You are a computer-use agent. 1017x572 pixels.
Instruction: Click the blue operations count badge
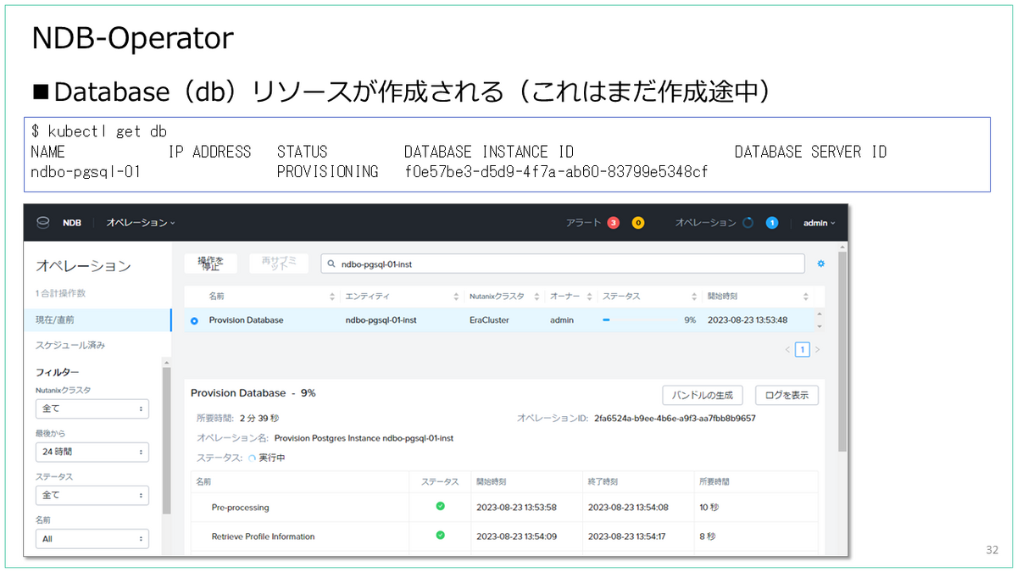(x=772, y=223)
